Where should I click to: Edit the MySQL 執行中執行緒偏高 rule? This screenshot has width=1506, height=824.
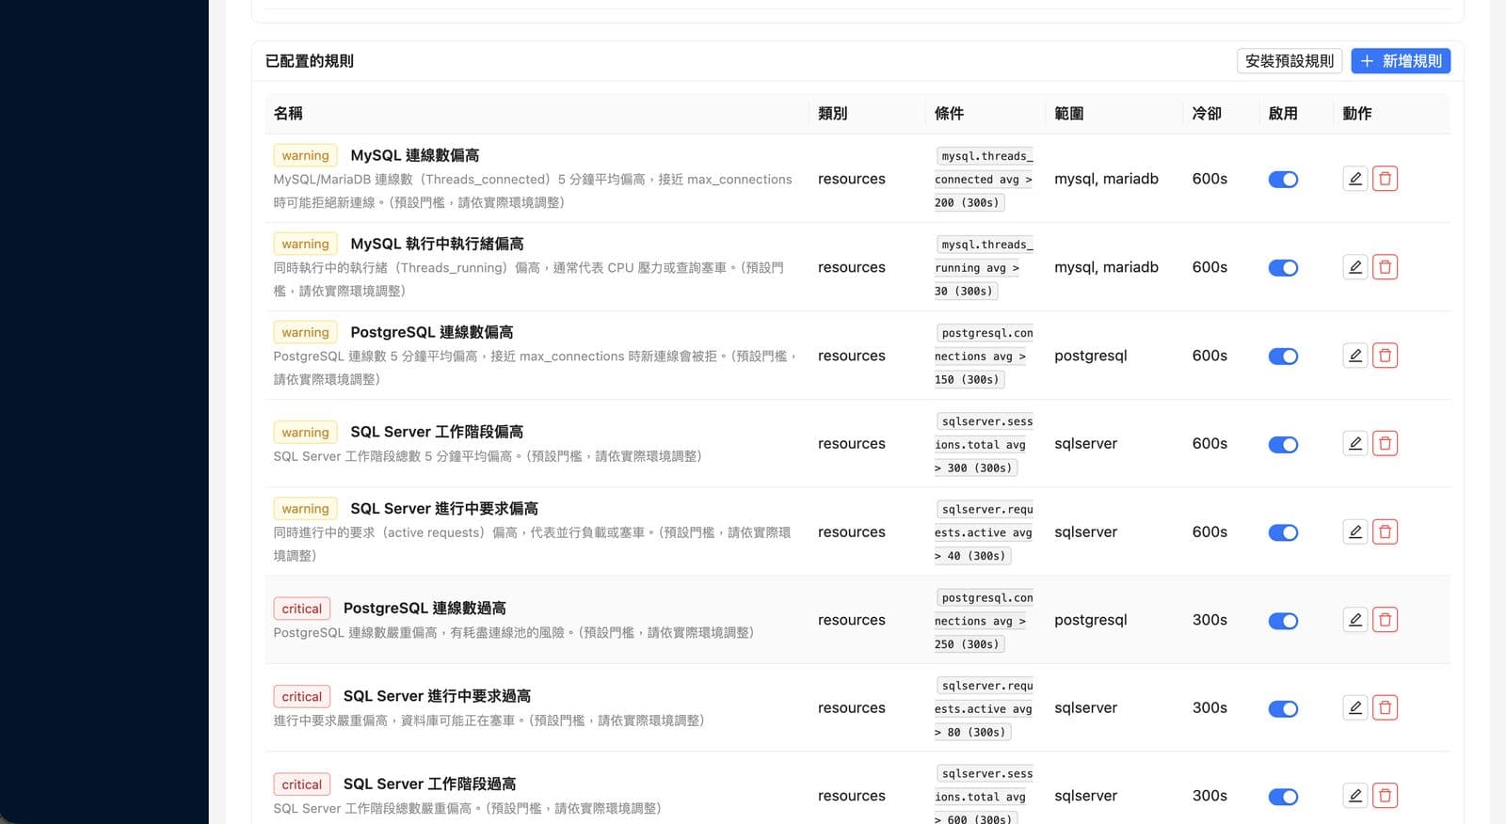1354,267
